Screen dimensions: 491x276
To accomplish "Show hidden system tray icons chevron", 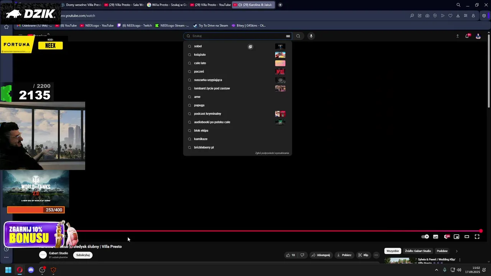I will [x=436, y=270].
